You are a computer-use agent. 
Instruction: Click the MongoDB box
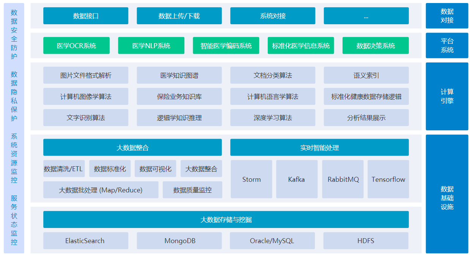point(179,241)
